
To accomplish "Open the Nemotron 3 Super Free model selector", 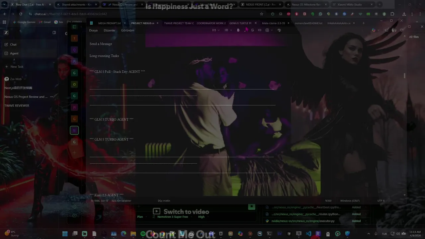I will (x=173, y=217).
